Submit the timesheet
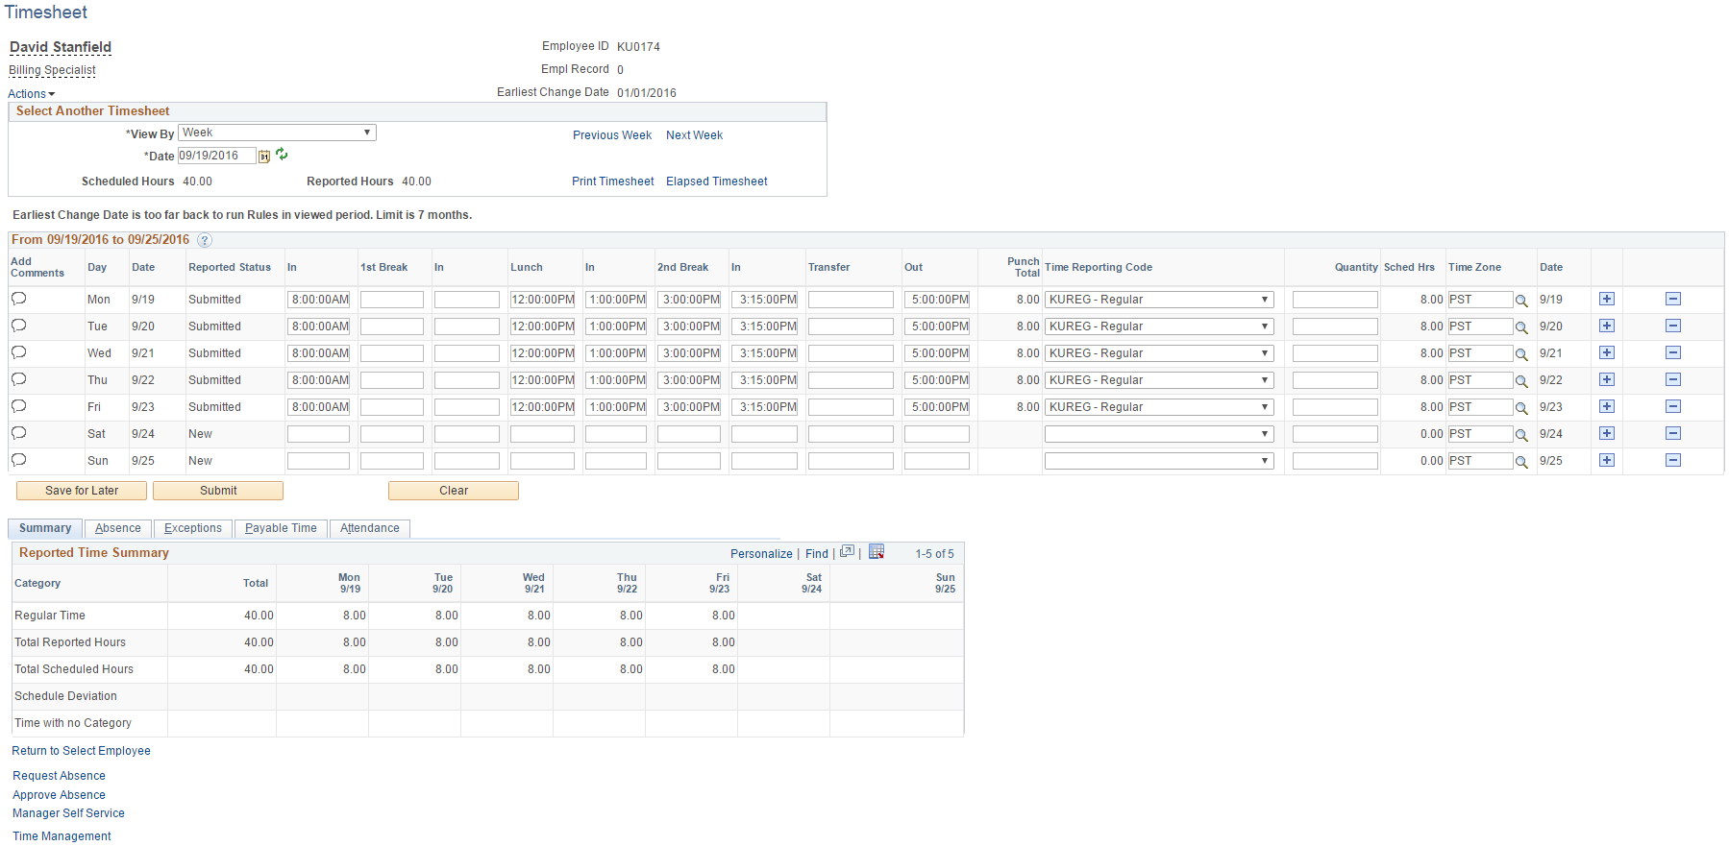 (x=218, y=491)
